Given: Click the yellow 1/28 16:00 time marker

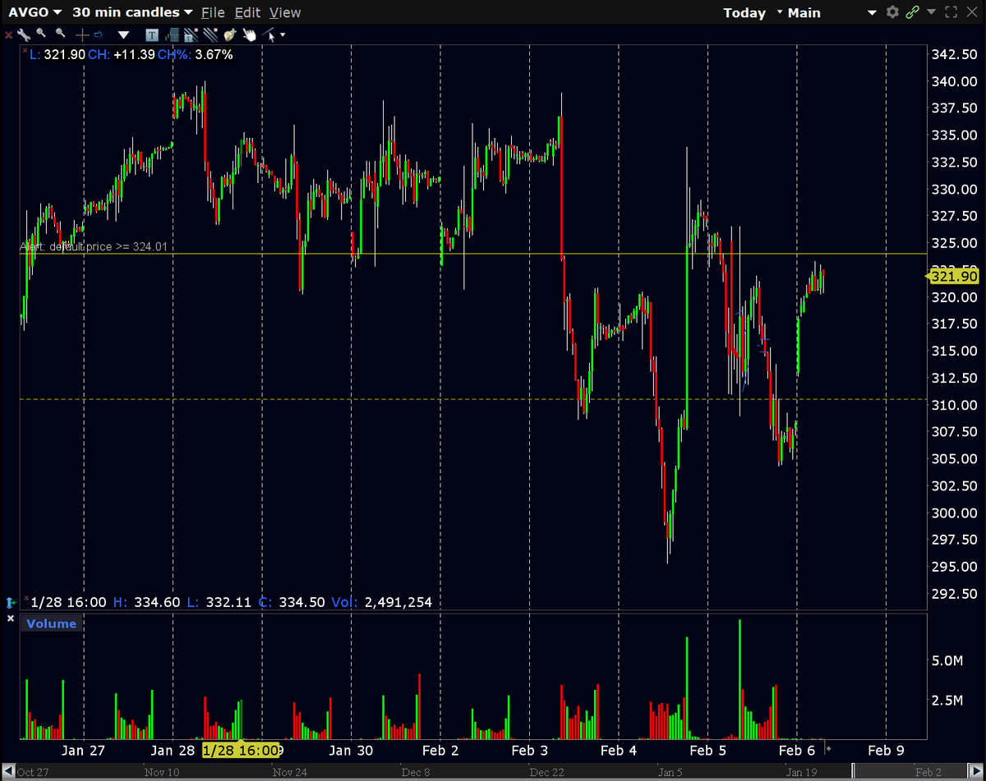Looking at the screenshot, I should (242, 751).
